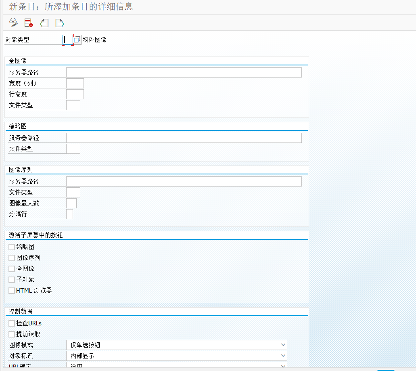Screen dimensions: 416x371
Task: Delete the entry using red minus icon
Action: coord(28,23)
